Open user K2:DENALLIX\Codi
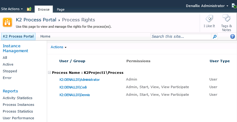This screenshot has height=122, width=237. point(73,87)
